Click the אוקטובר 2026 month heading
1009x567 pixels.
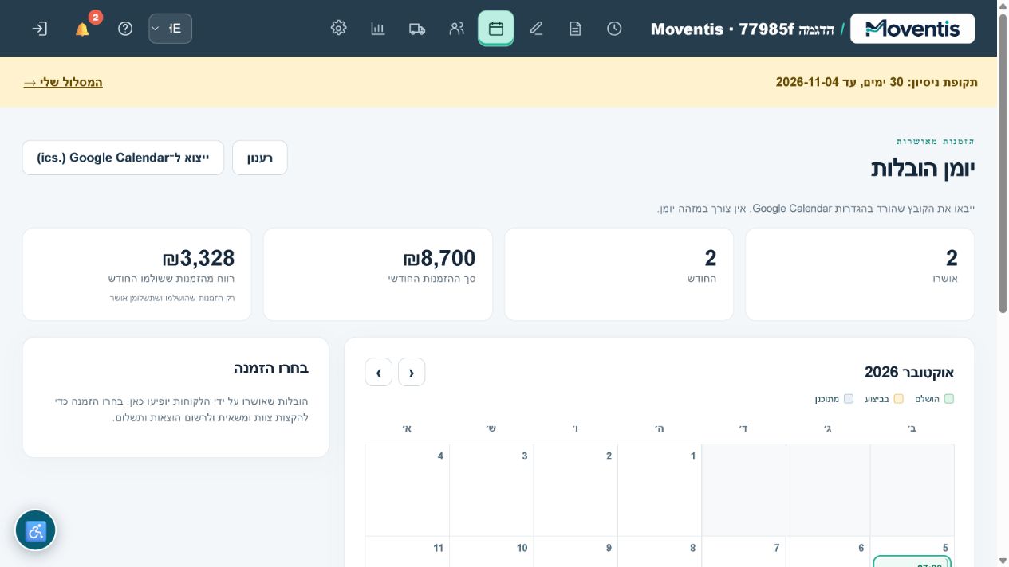[x=909, y=372]
